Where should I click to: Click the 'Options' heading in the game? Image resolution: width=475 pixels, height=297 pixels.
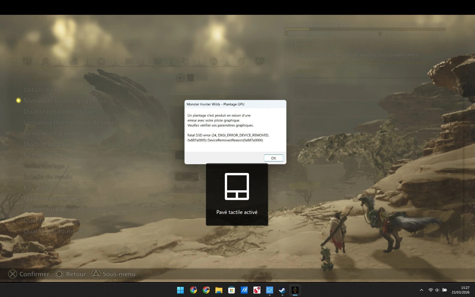coord(31,43)
